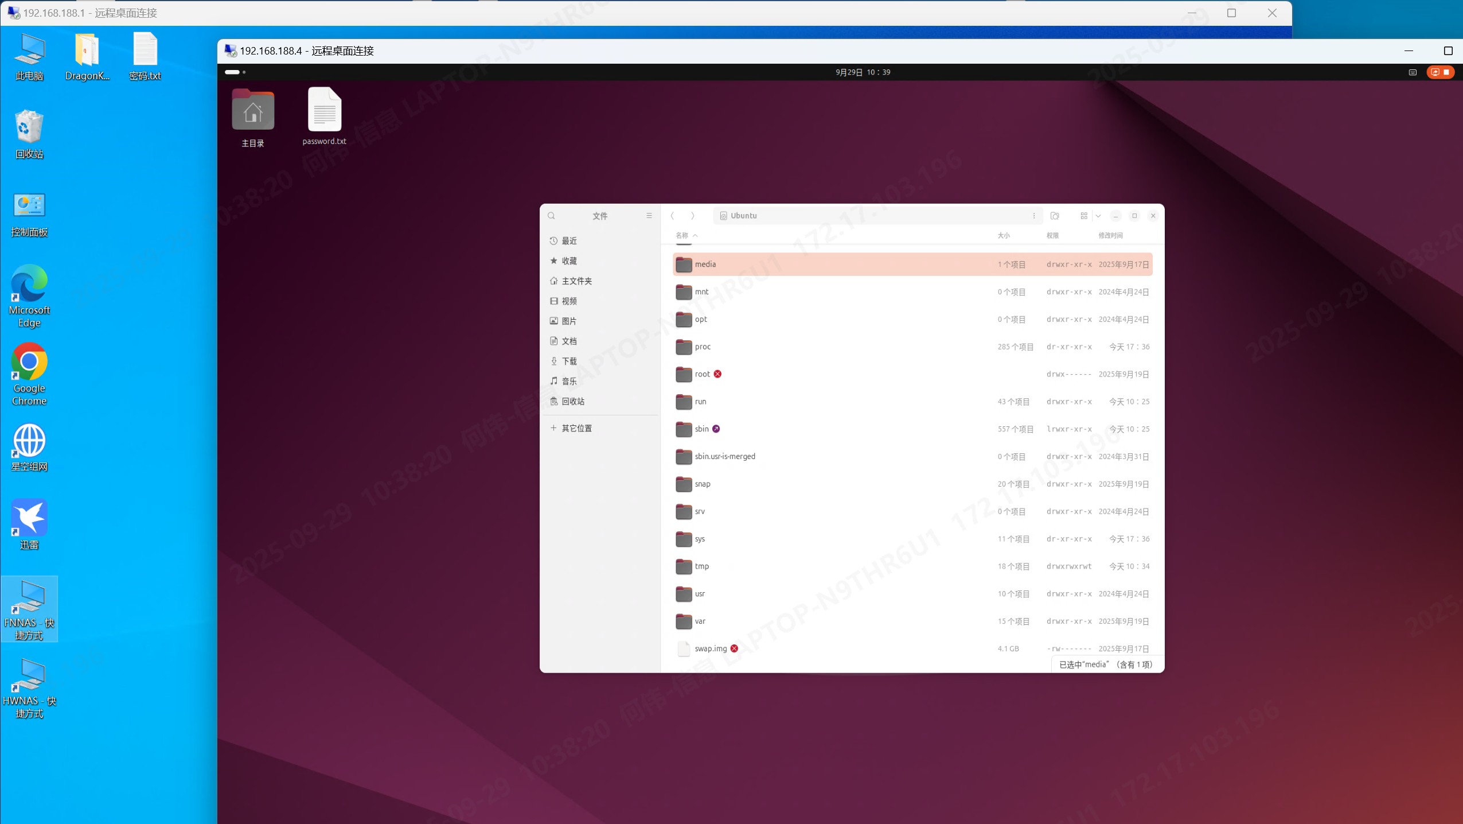Screen dimensions: 1463x824
Task: Select 最近 recent in sidebar
Action: [569, 240]
